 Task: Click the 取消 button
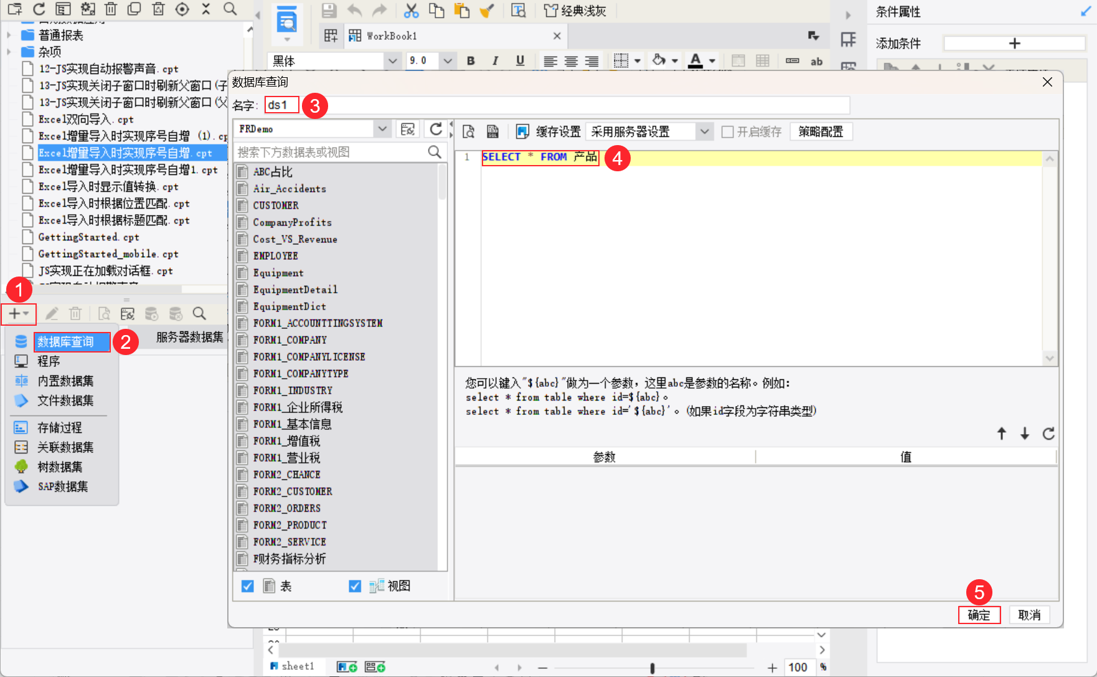(x=1030, y=615)
